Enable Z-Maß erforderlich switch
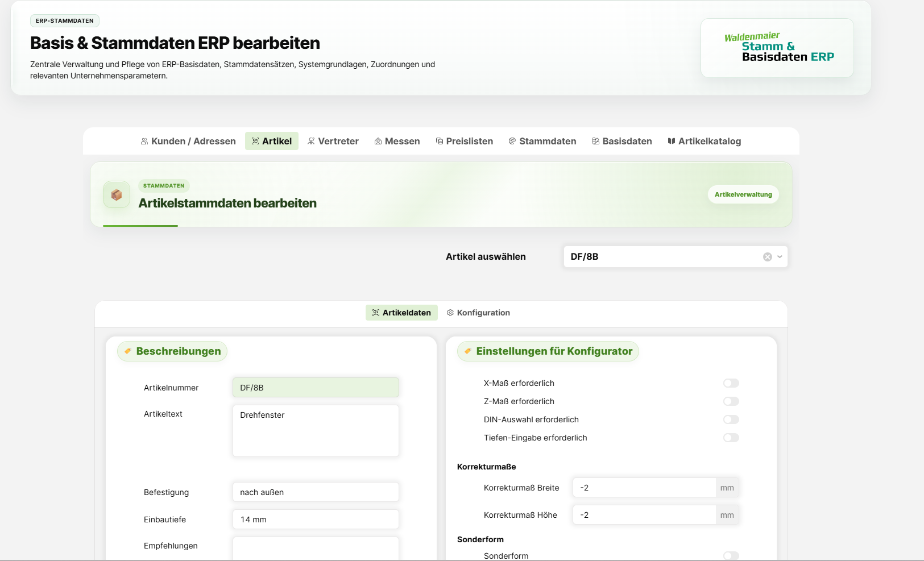924x561 pixels. click(731, 401)
